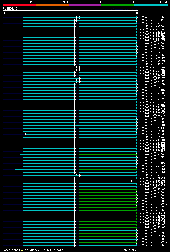Select the UniRef100_Q6SPR3 label
The image size is (170, 252).
152,152
